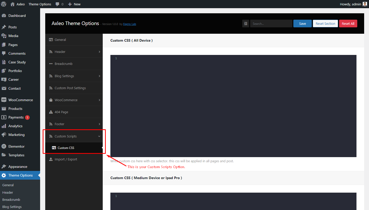Click the Reset Section button
The height and width of the screenshot is (210, 369).
pyautogui.click(x=325, y=24)
